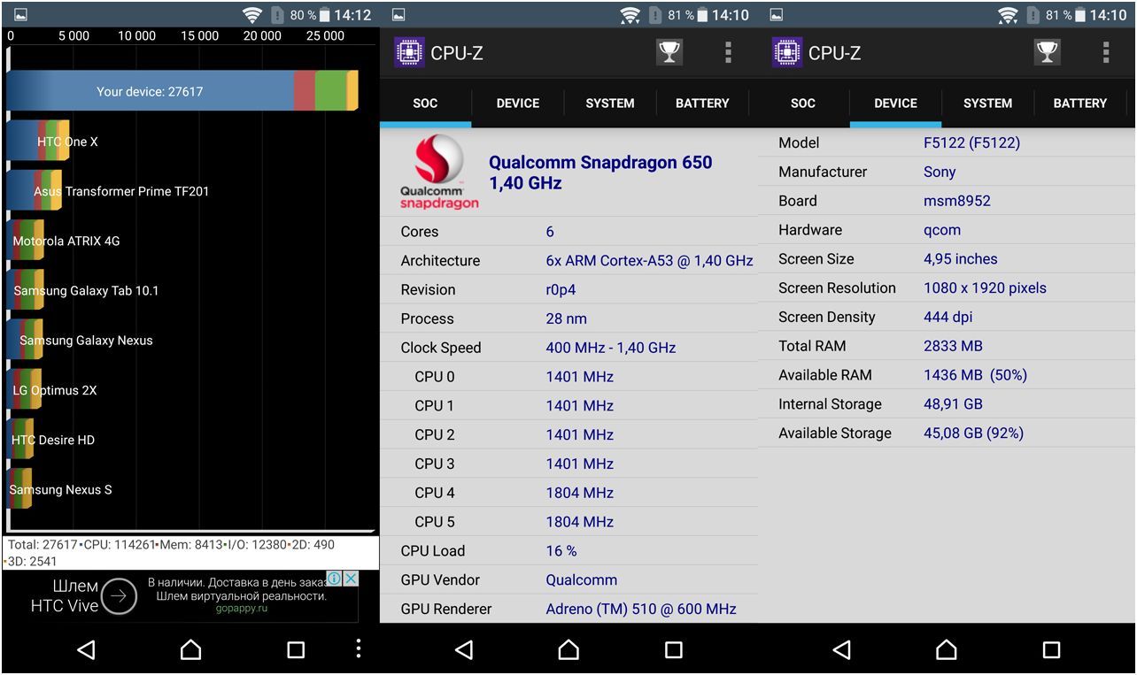
Task: Tap the circled arrow in the HTC Vive ad
Action: 119,596
